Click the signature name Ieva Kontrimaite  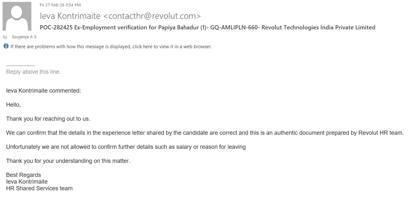[27, 182]
